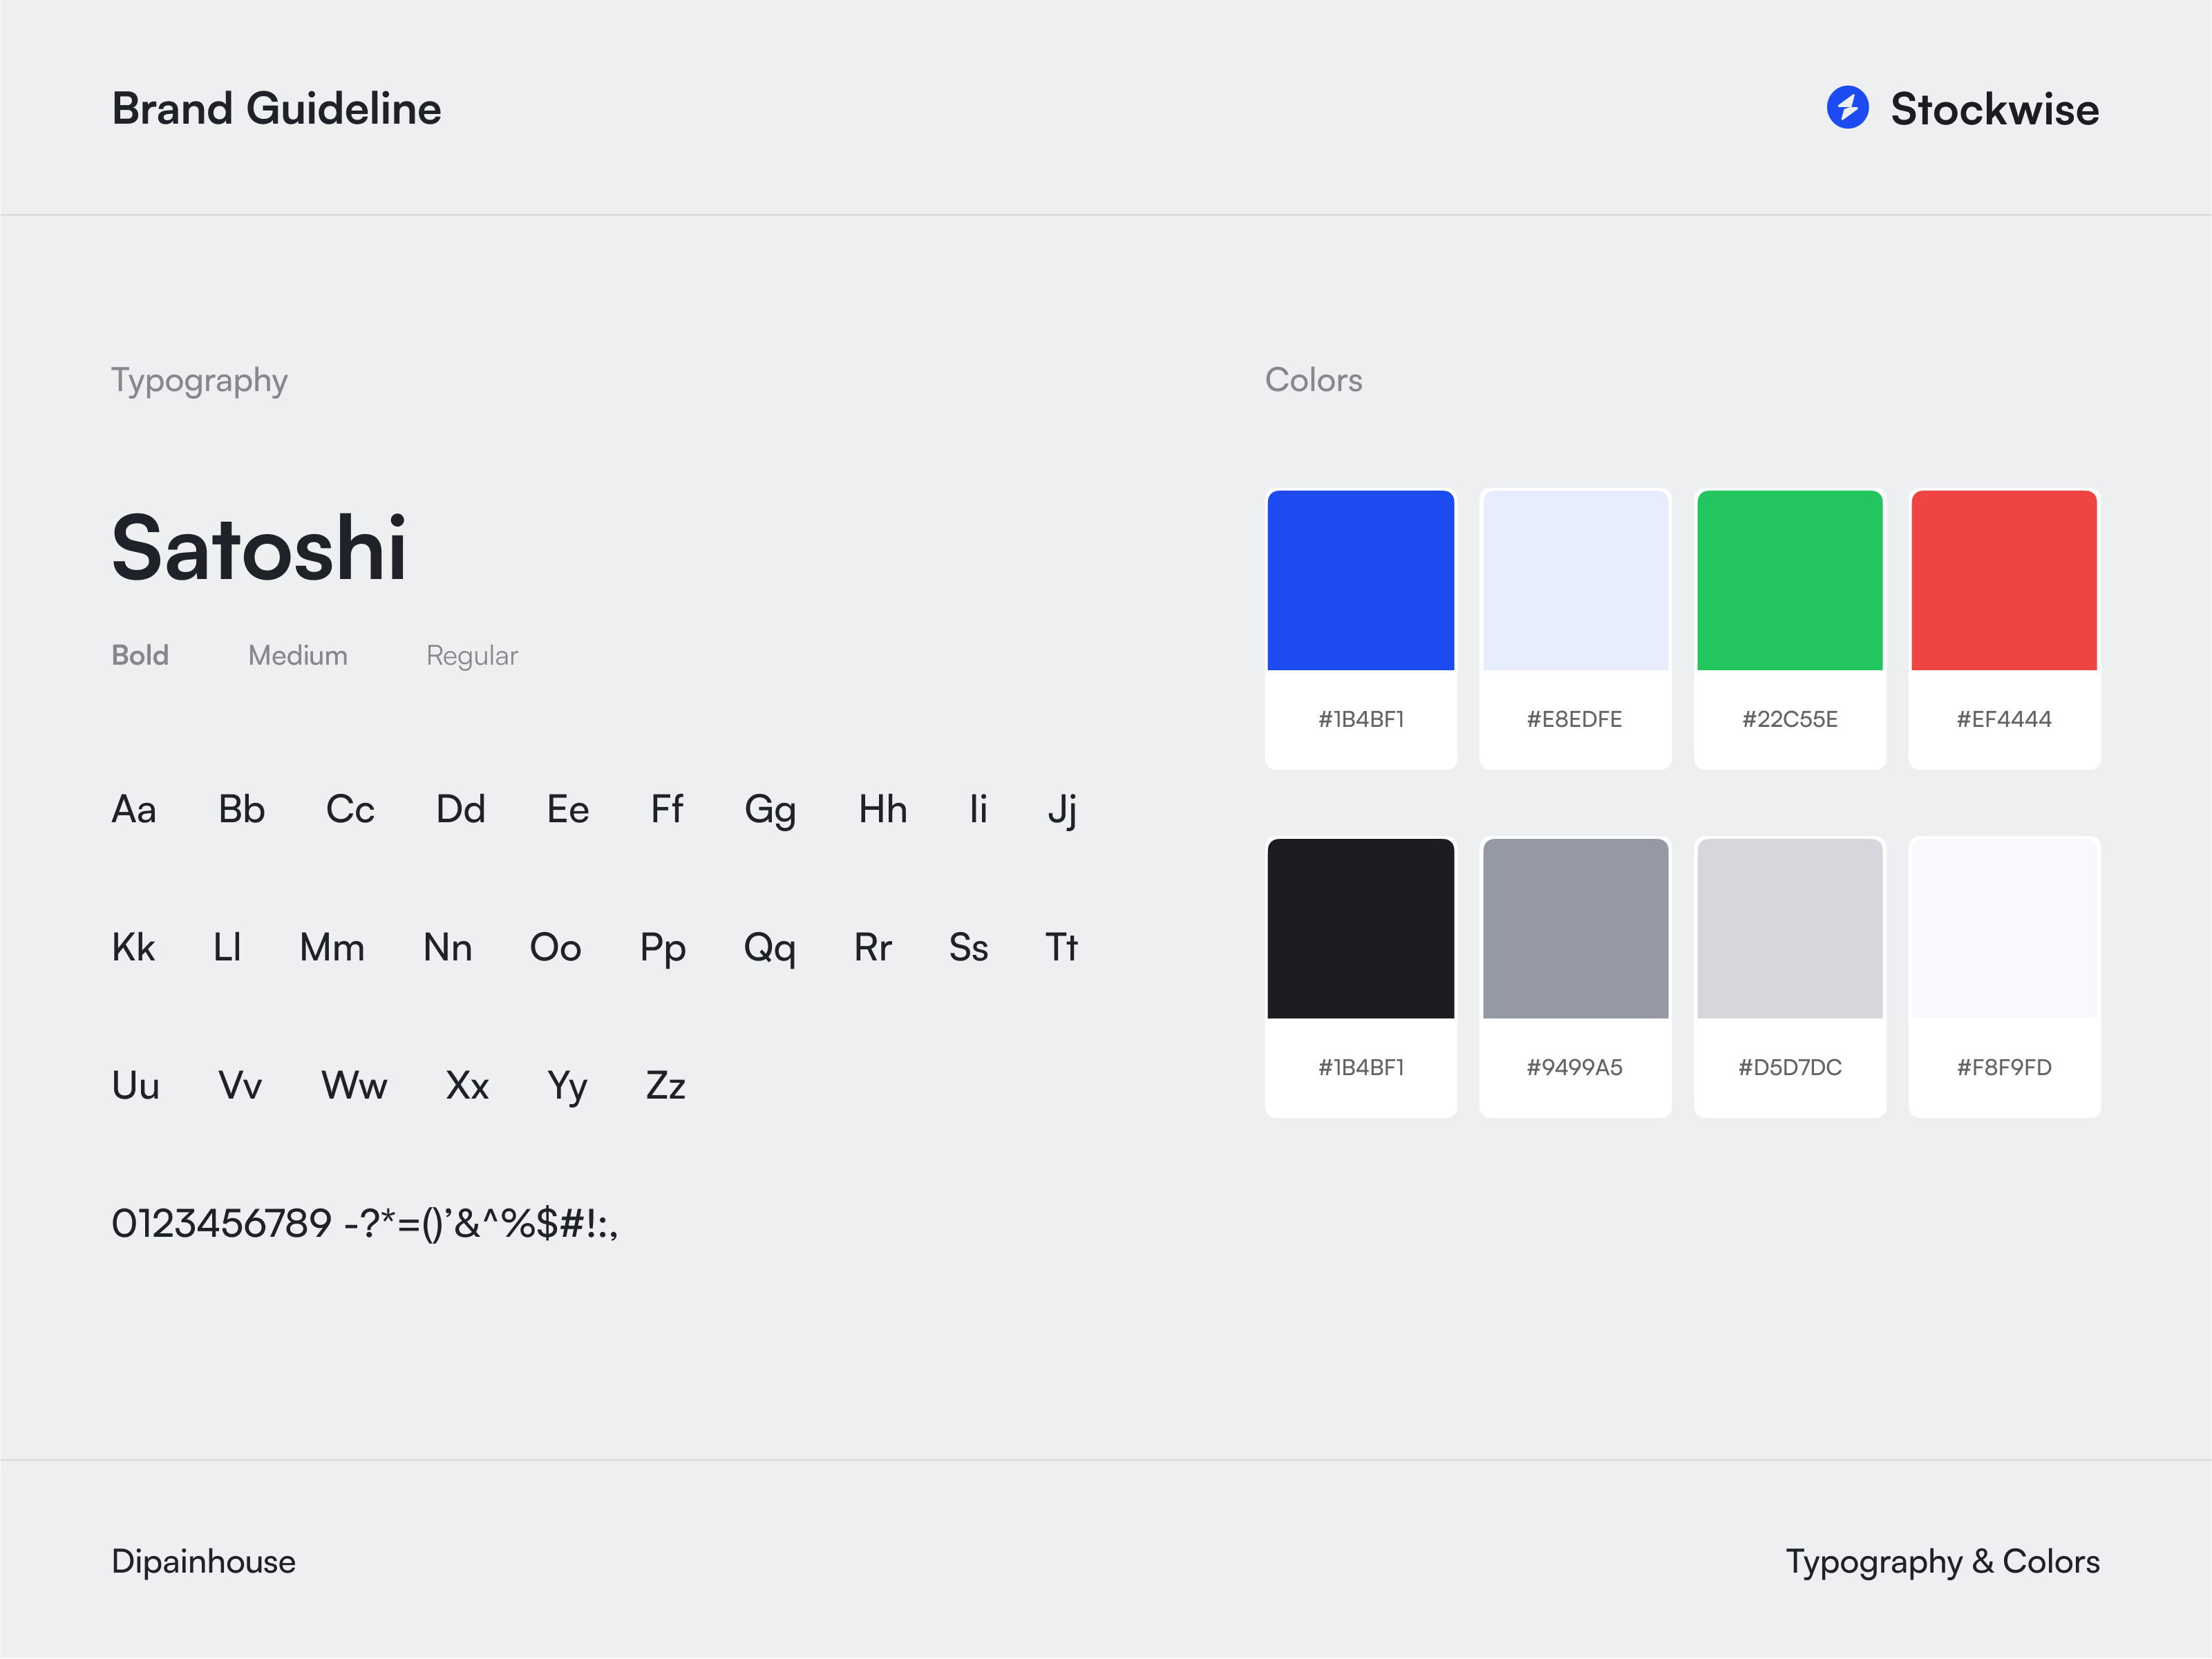The height and width of the screenshot is (1659, 2212).
Task: Select the blue #1B4BF1 color swatch
Action: click(x=1361, y=580)
